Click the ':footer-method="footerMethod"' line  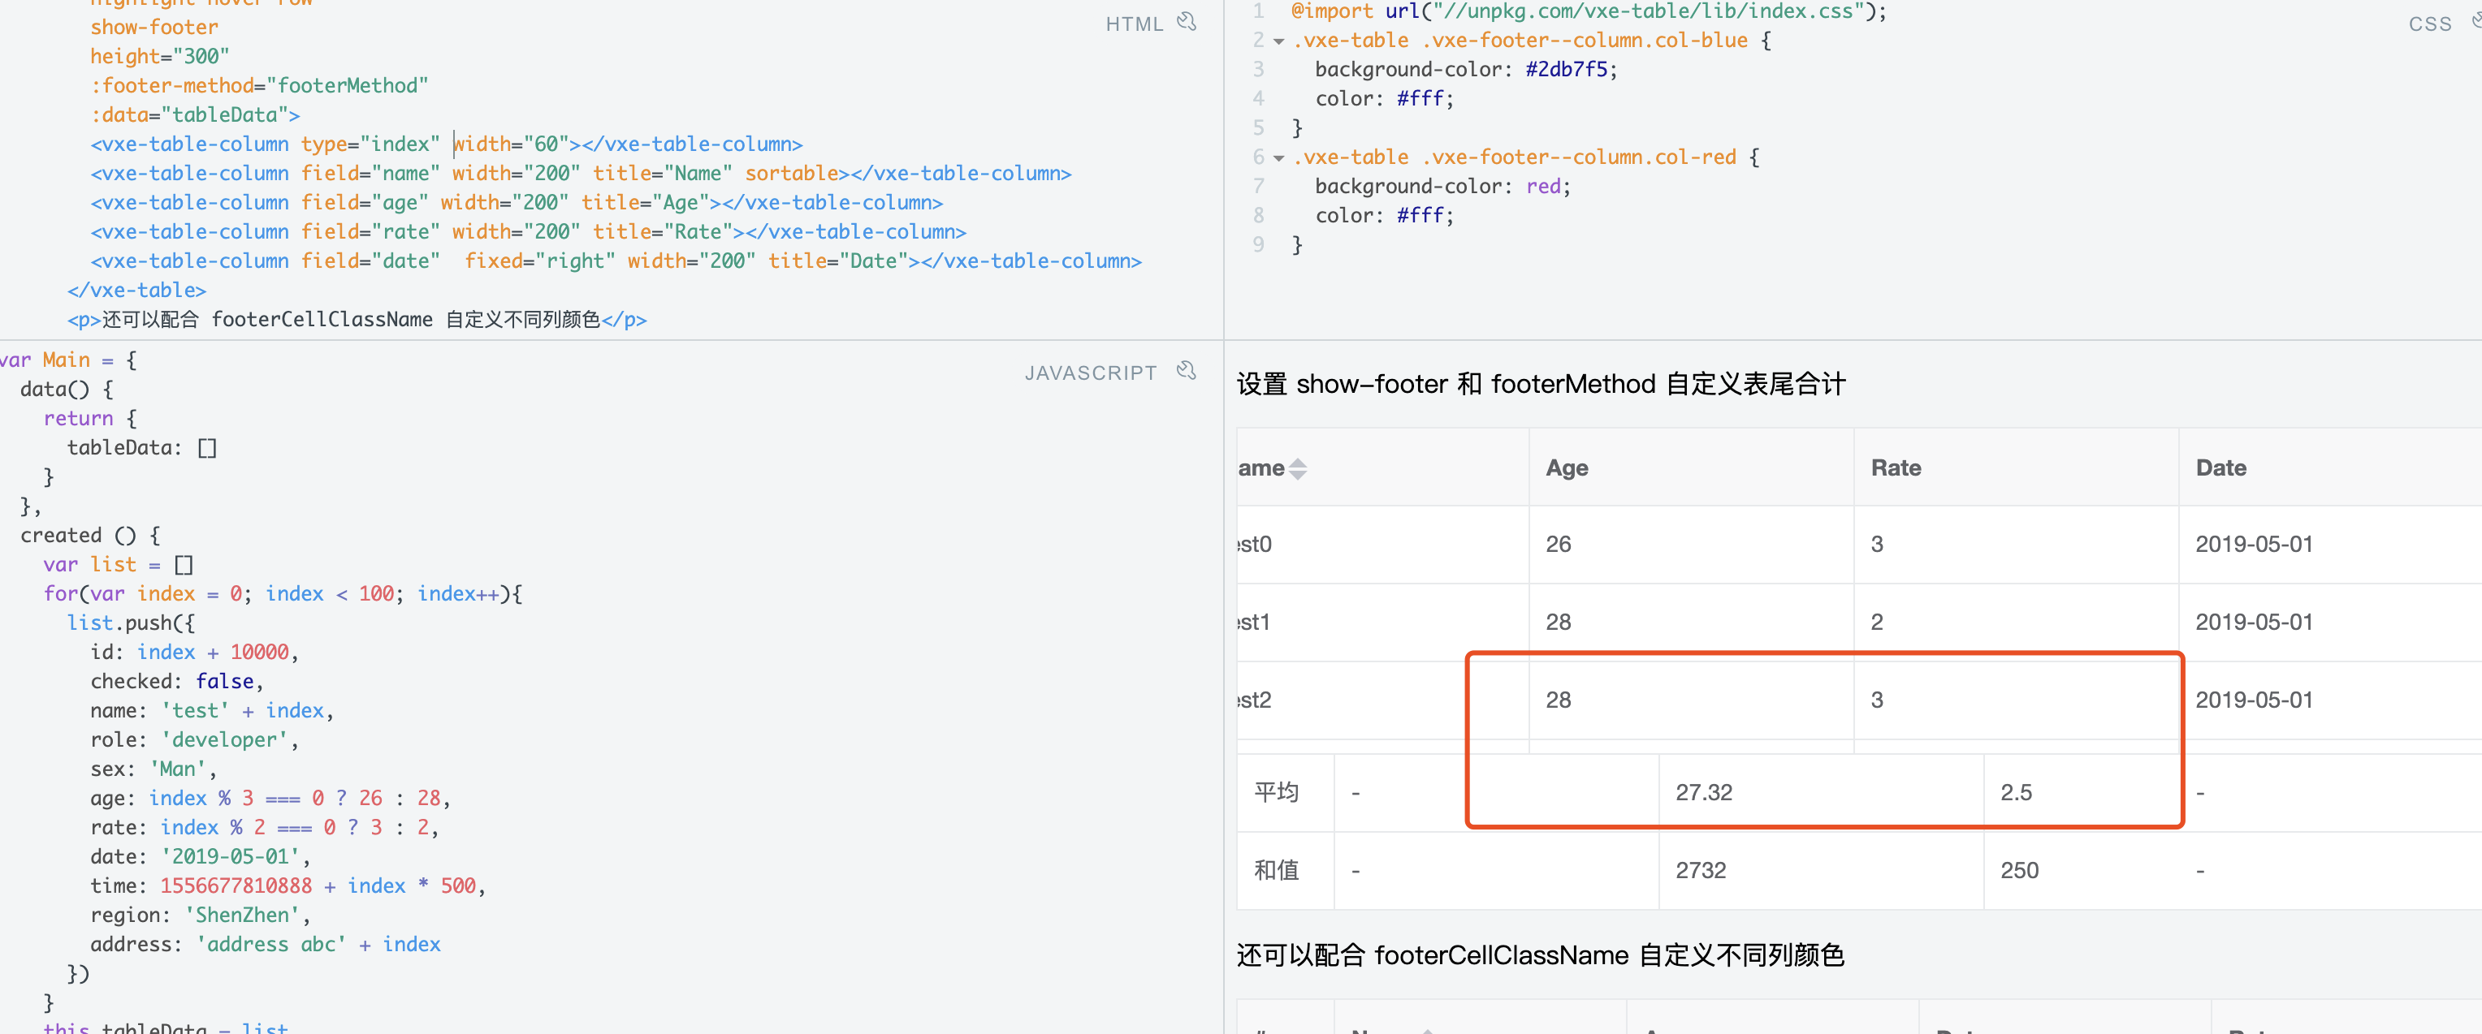(259, 86)
